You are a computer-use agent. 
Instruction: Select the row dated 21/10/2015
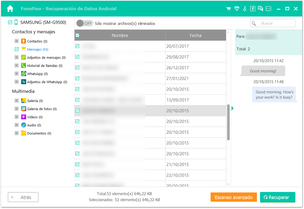pos(150,164)
